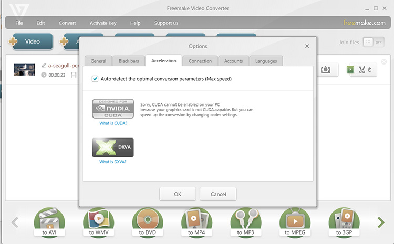
Task: Click the watermark icon button
Action: tap(326, 70)
